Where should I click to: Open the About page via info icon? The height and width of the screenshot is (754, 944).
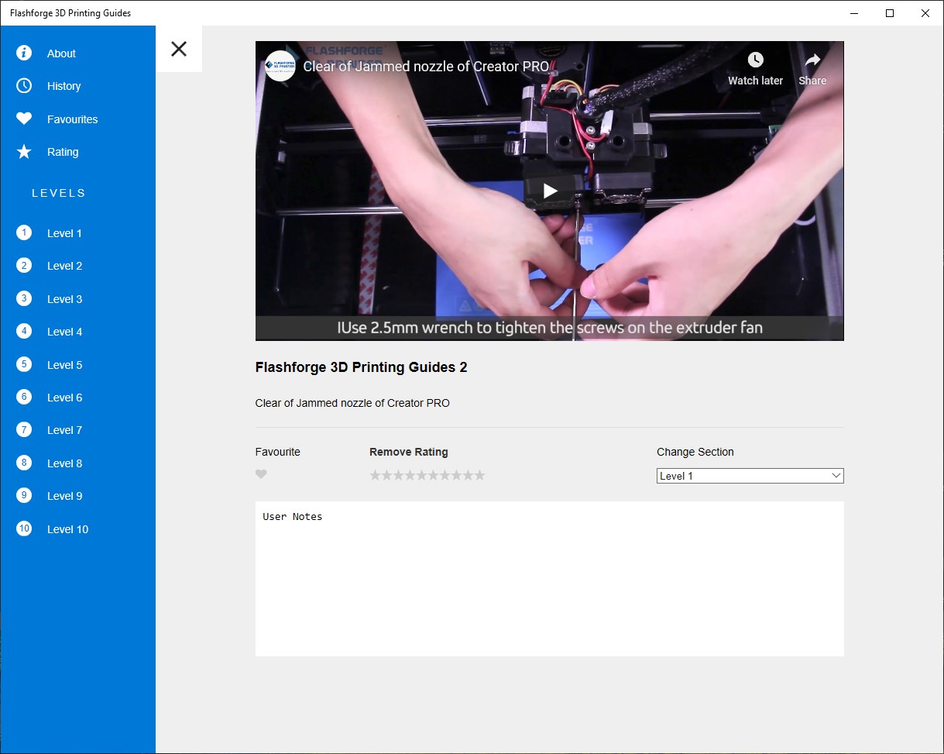tap(24, 53)
